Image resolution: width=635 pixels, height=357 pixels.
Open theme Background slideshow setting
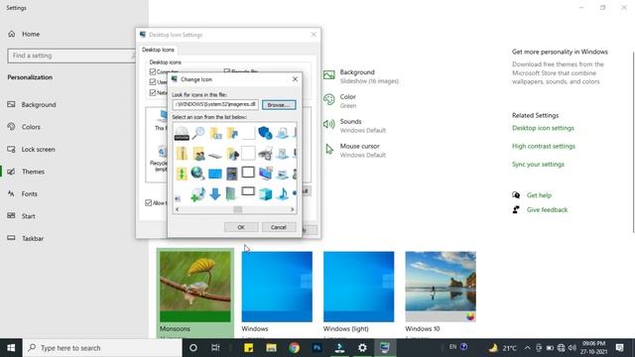(x=361, y=76)
